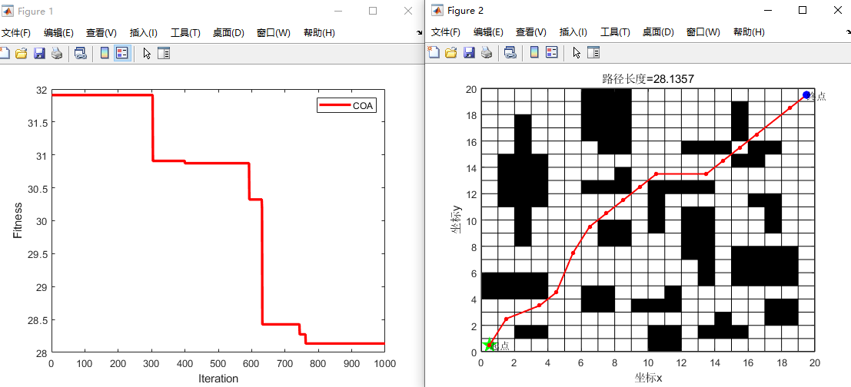Viewport: 851px width, 387px height.
Task: Select the Edit Plot arrow in Figure 2
Action: pos(577,52)
